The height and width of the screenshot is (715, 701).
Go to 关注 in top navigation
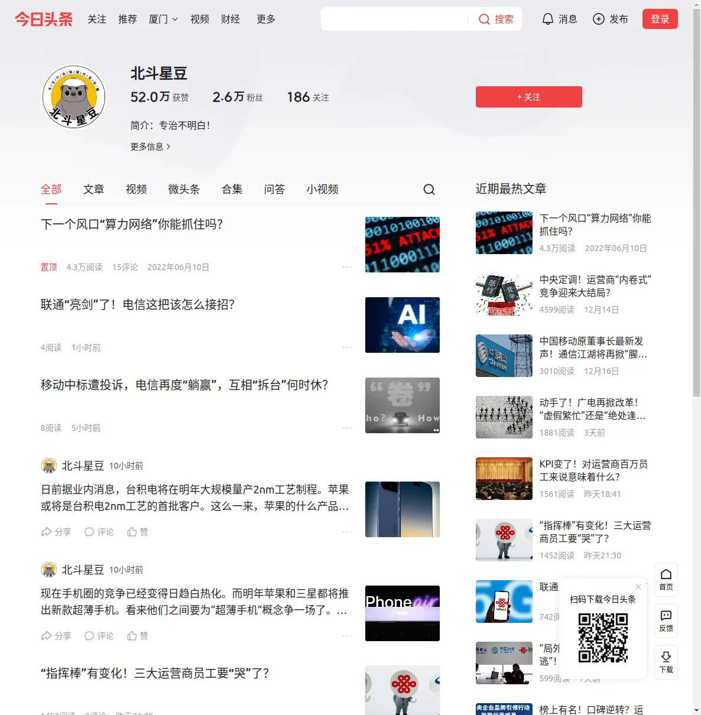(x=97, y=19)
